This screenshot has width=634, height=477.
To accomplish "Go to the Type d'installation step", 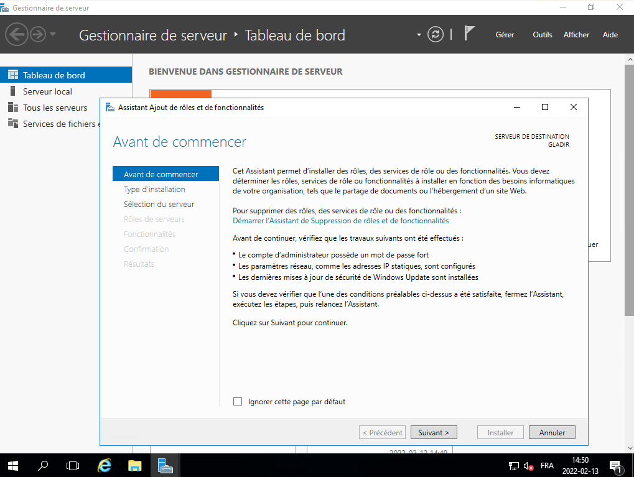I will (x=154, y=189).
